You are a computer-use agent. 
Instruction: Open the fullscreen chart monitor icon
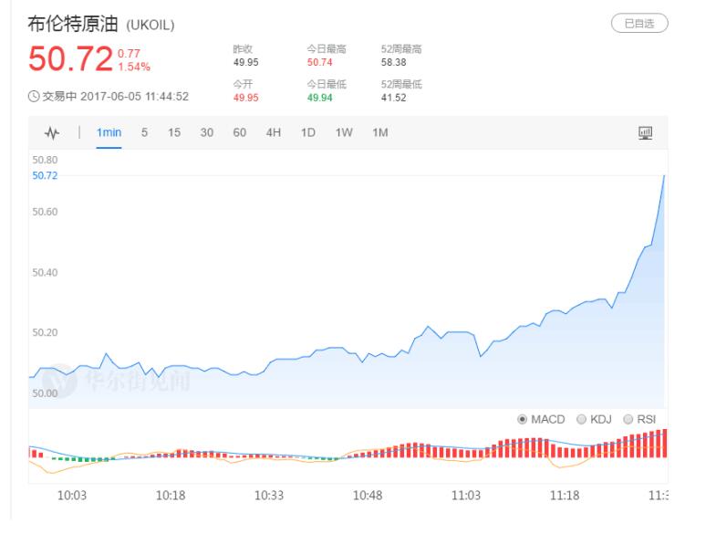click(x=645, y=133)
